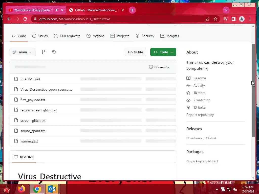Image resolution: width=259 pixels, height=194 pixels.
Task: Click the browser forward arrow
Action: 17,19
